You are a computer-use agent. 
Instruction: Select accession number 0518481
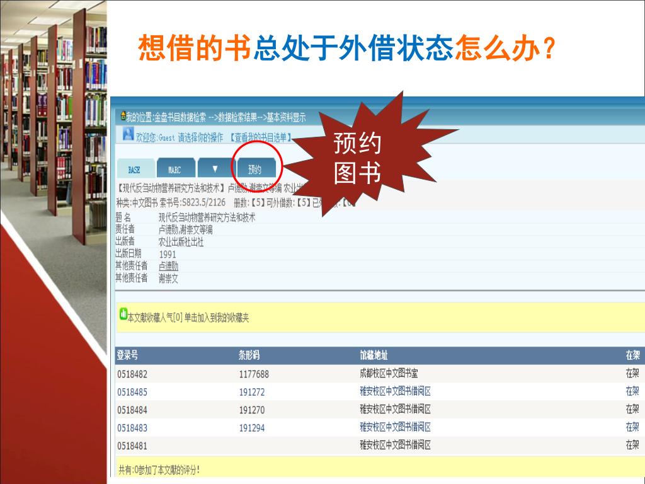click(132, 446)
